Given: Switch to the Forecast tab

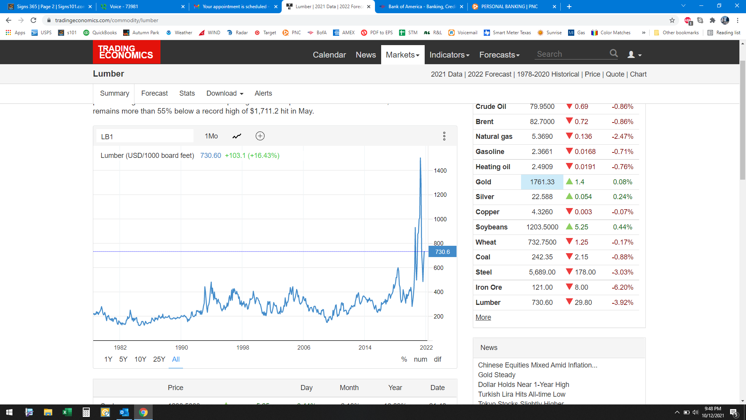Looking at the screenshot, I should [154, 93].
